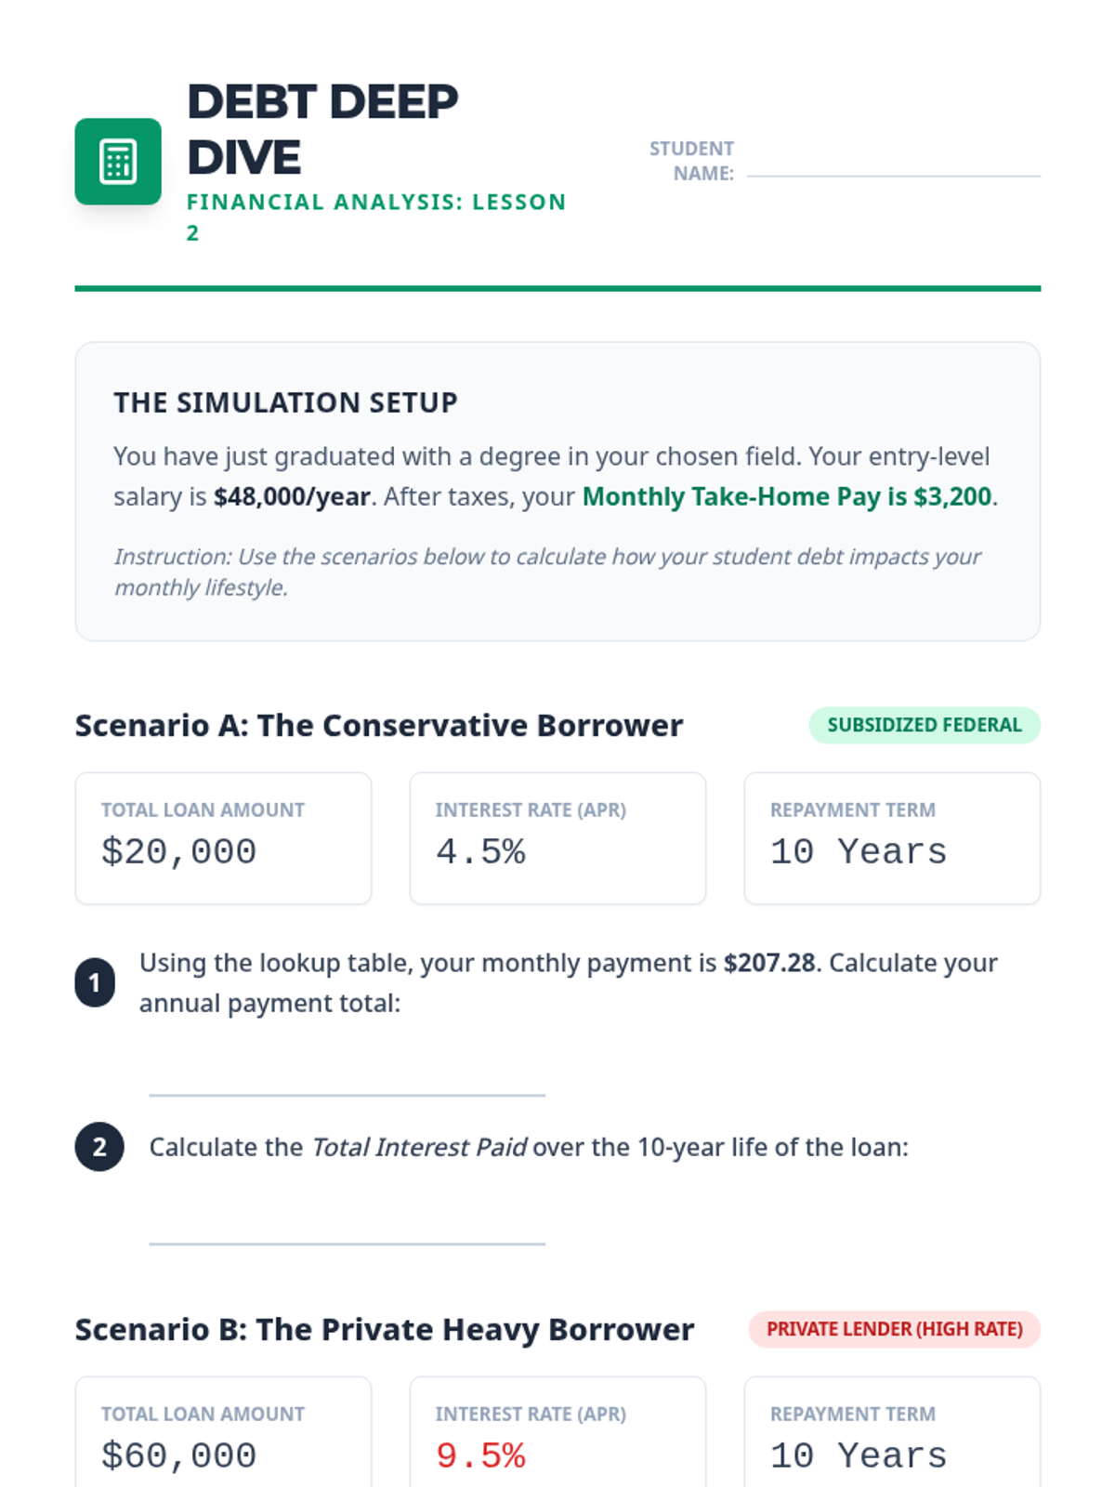Click the Debt Deep Dive title
Viewport: 1115px width, 1487px height.
pyautogui.click(x=322, y=128)
